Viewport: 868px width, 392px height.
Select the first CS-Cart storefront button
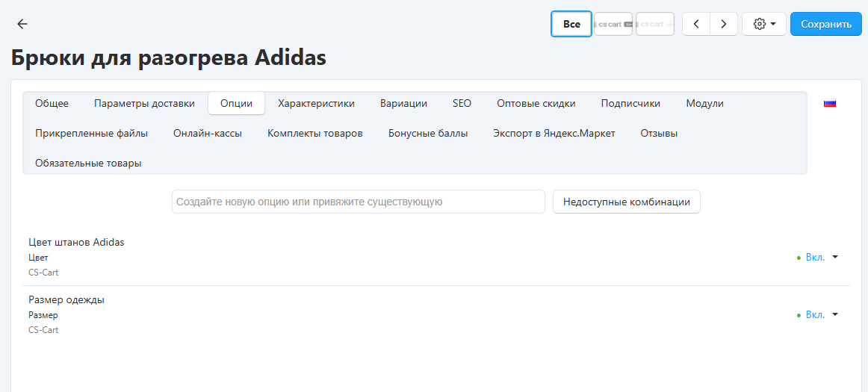pyautogui.click(x=613, y=24)
